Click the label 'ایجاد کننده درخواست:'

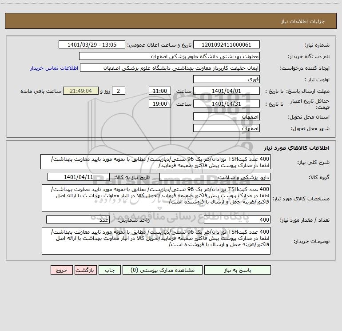(x=305, y=68)
